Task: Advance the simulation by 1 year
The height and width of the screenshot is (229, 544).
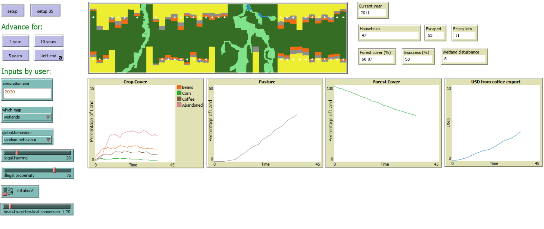Action: pyautogui.click(x=15, y=42)
